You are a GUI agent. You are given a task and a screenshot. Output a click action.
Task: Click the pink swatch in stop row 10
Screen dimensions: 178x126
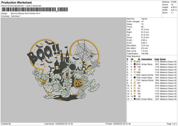pyautogui.click(x=135, y=86)
